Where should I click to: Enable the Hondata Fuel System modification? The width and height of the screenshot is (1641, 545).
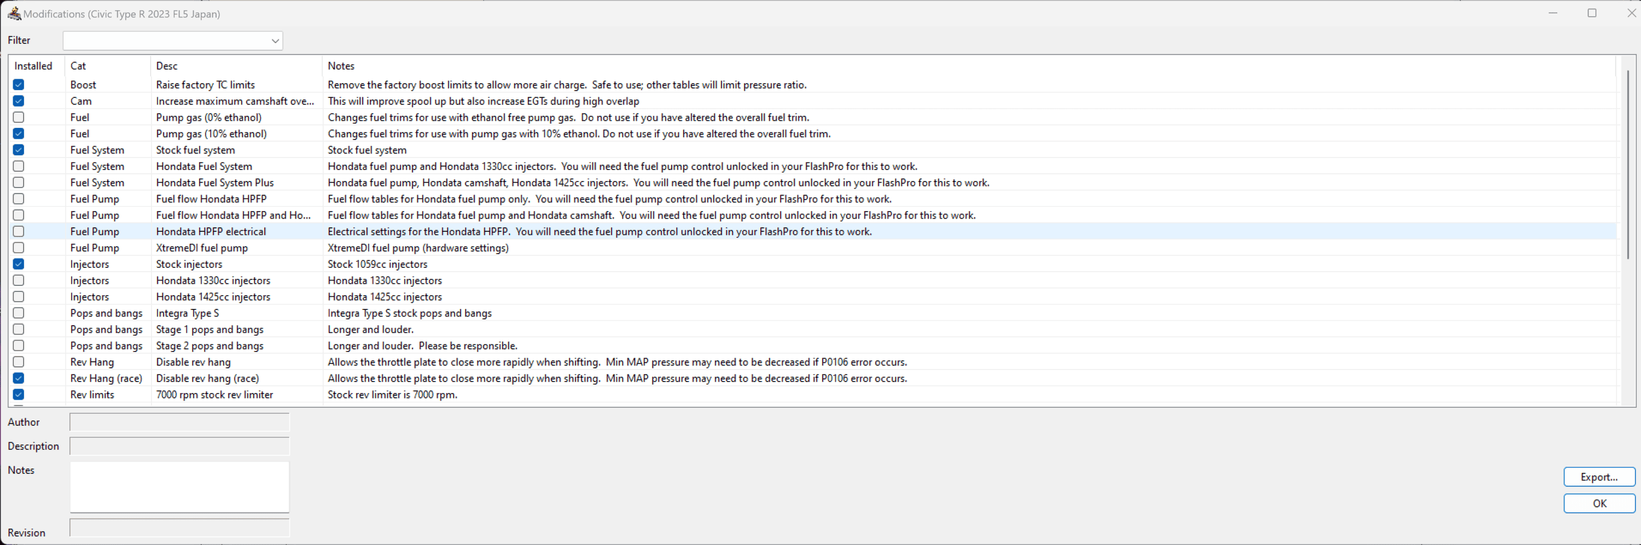tap(19, 166)
